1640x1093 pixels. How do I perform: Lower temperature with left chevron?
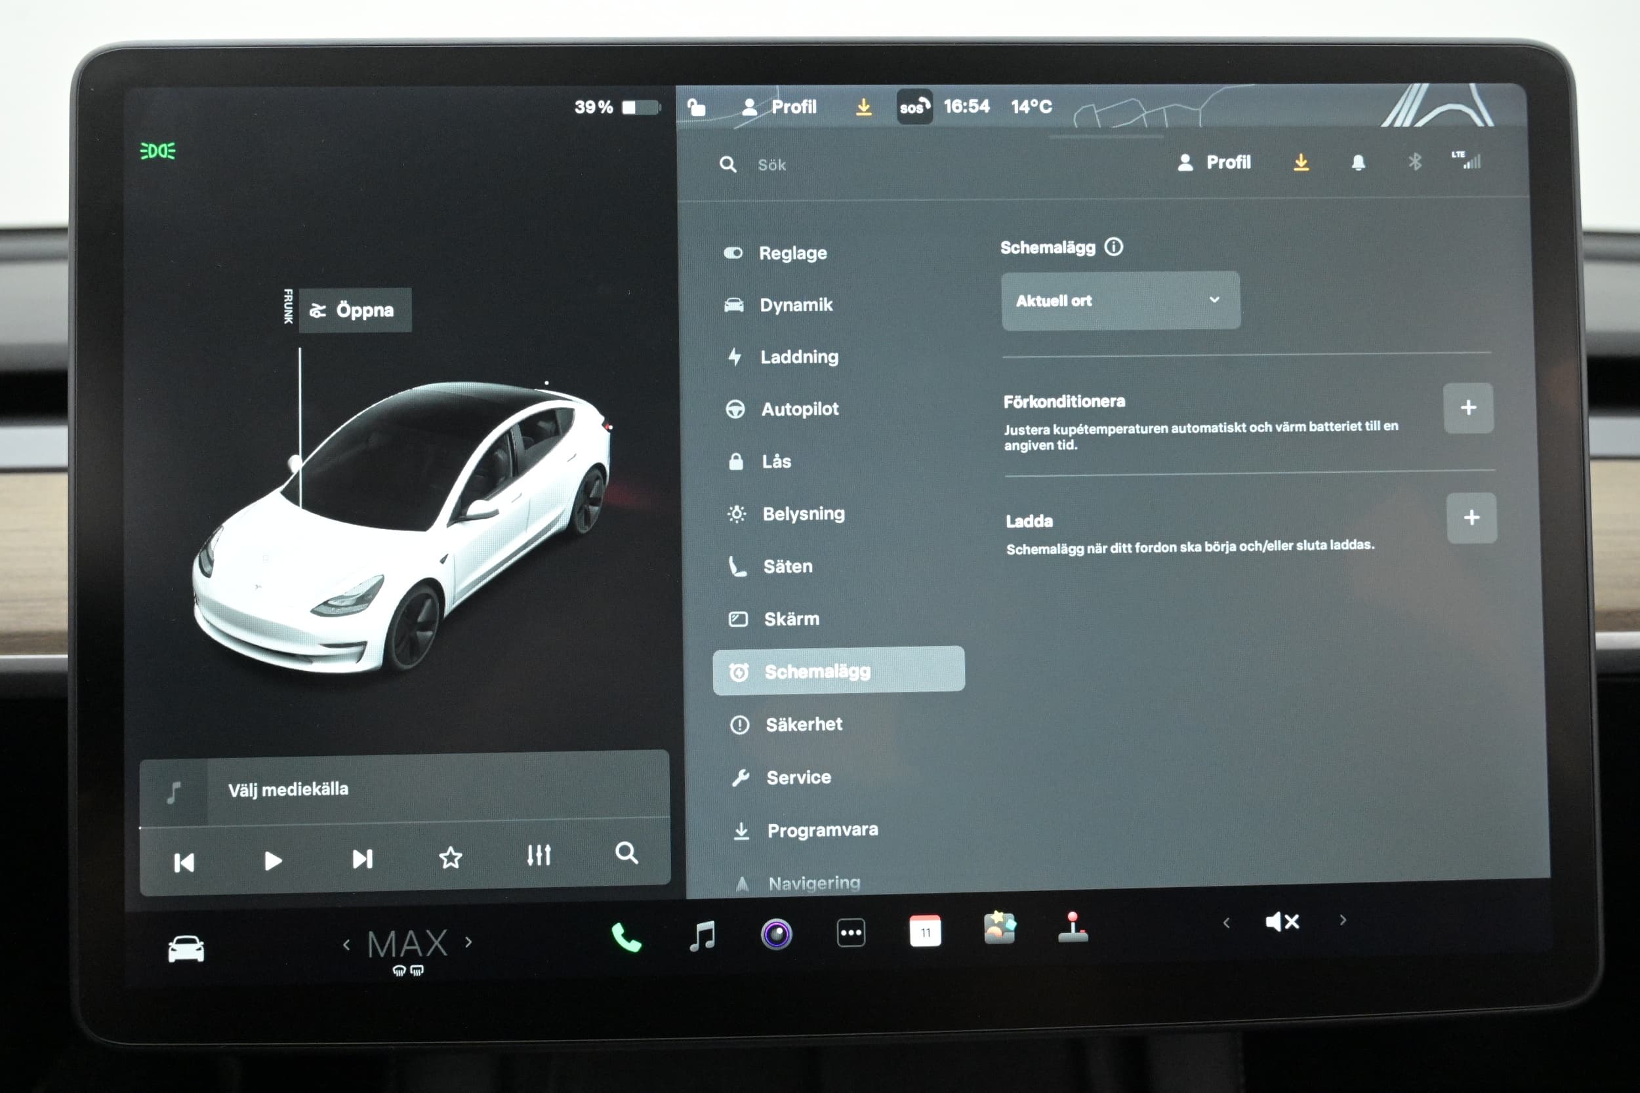pos(346,945)
